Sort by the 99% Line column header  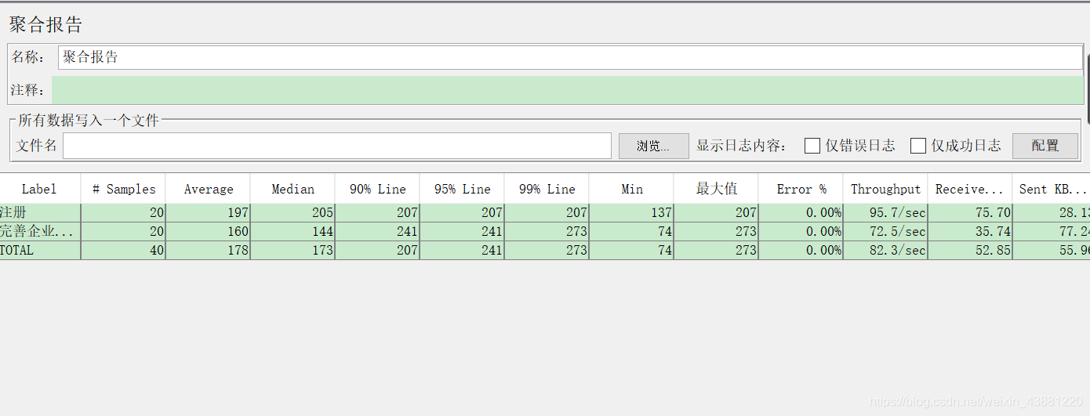547,189
